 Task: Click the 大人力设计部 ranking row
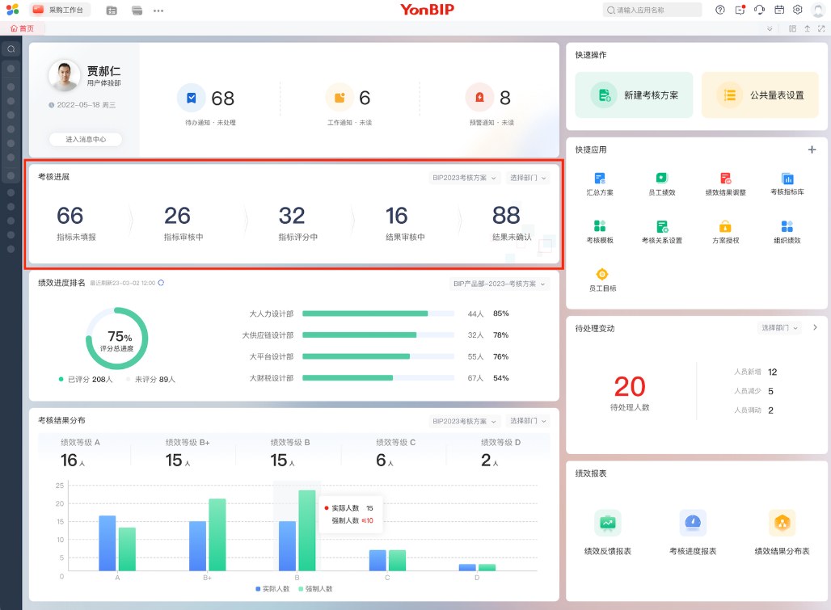click(379, 313)
